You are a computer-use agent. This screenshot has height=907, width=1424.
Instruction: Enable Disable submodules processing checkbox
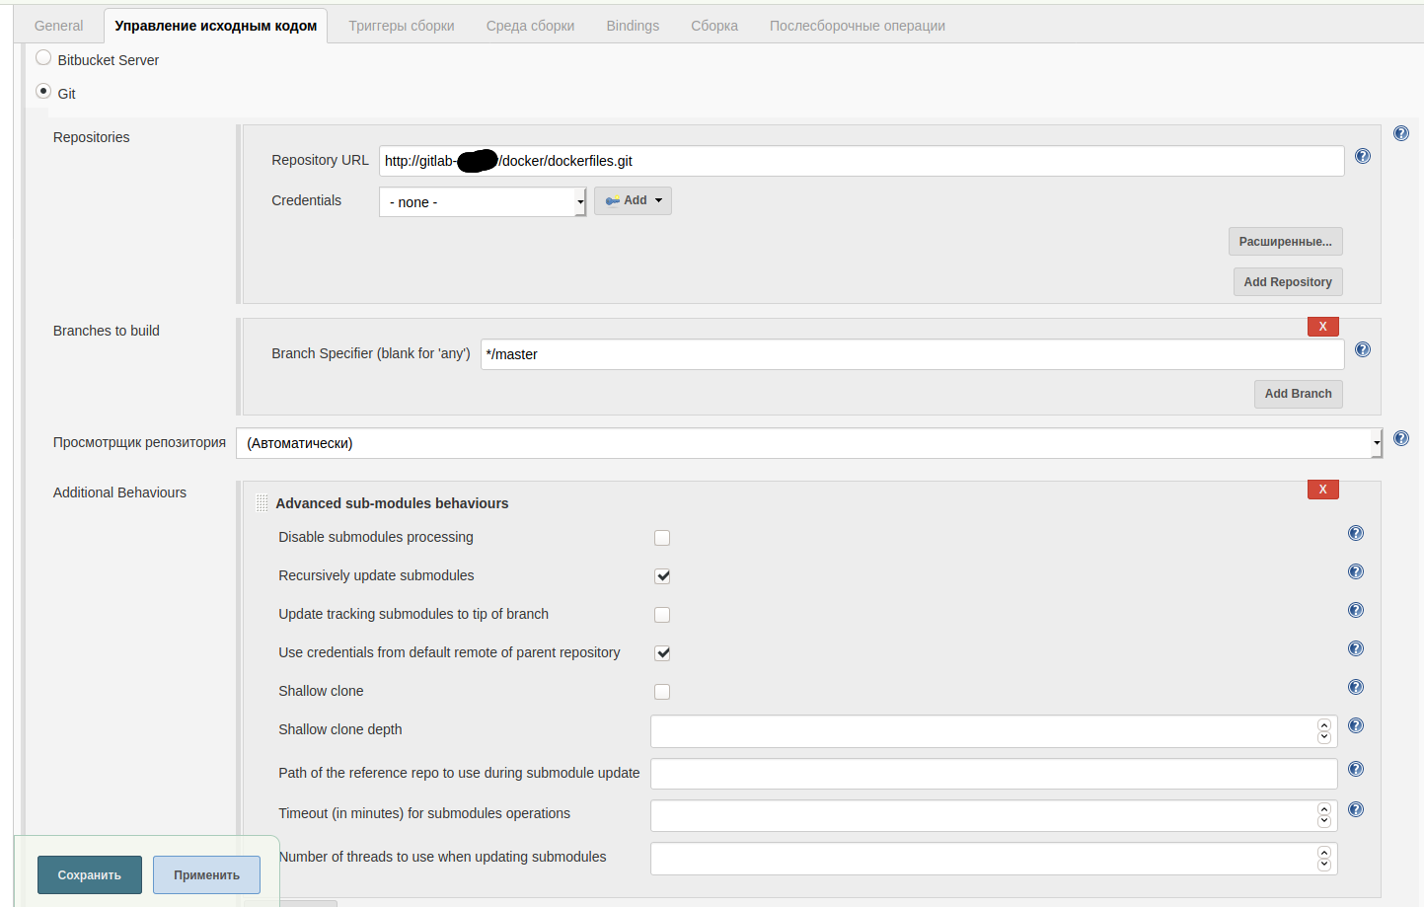coord(662,538)
